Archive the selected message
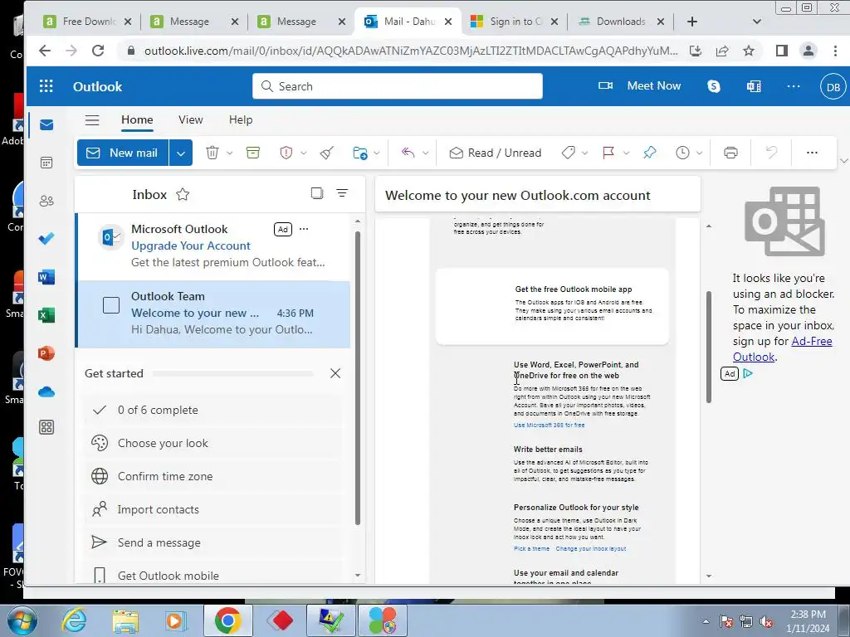Viewport: 850px width, 637px height. coord(252,153)
